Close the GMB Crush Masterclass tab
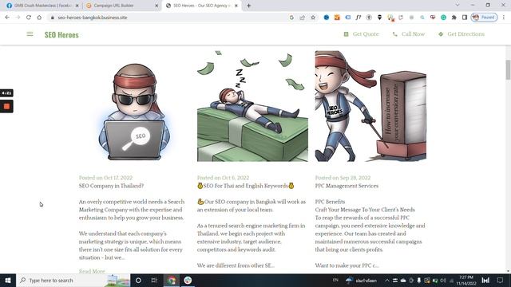 point(77,6)
